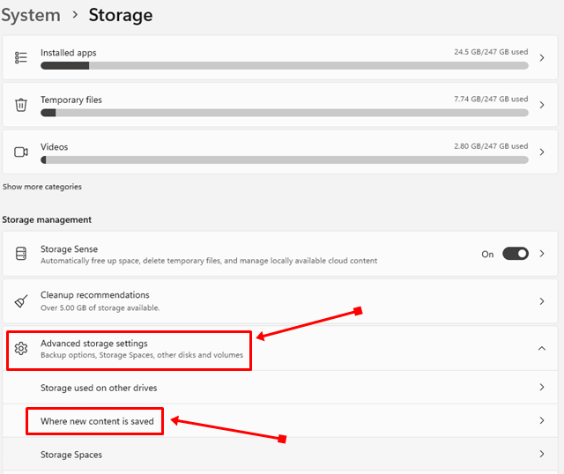Open Storage used on other drives
Image resolution: width=564 pixels, height=474 pixels.
point(99,388)
